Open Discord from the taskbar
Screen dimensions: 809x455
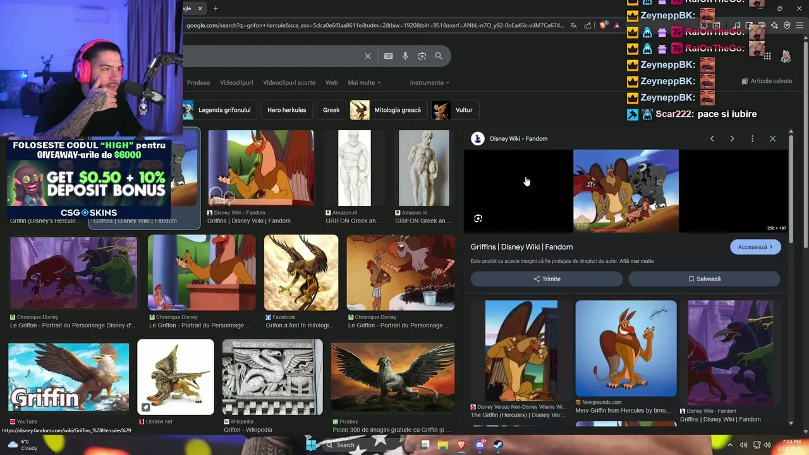(x=480, y=445)
